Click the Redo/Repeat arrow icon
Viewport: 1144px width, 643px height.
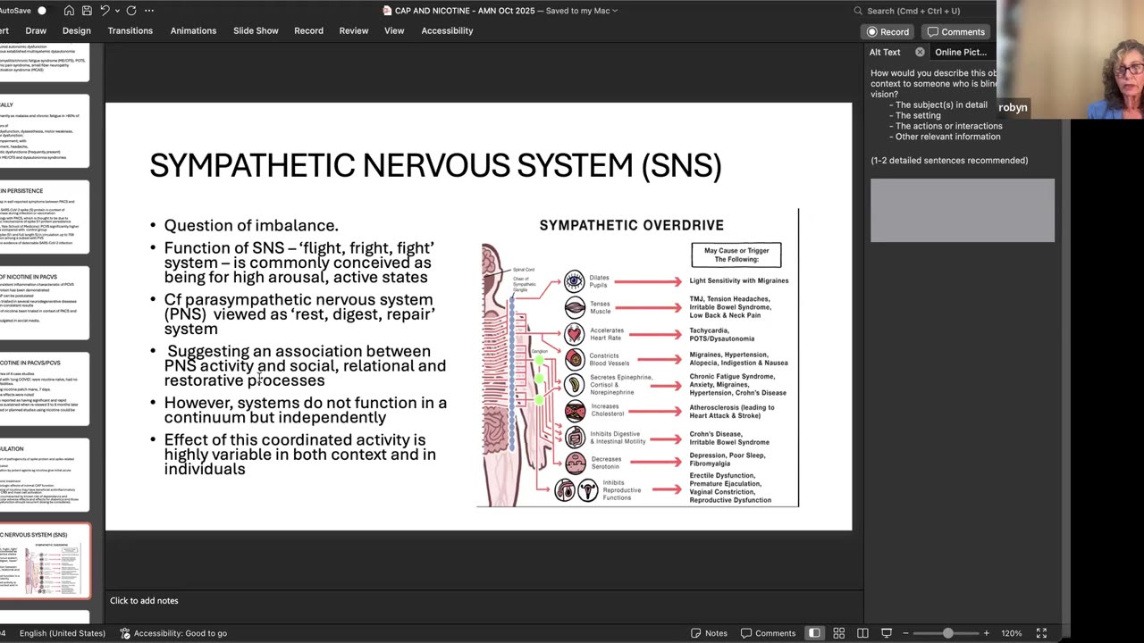point(131,11)
